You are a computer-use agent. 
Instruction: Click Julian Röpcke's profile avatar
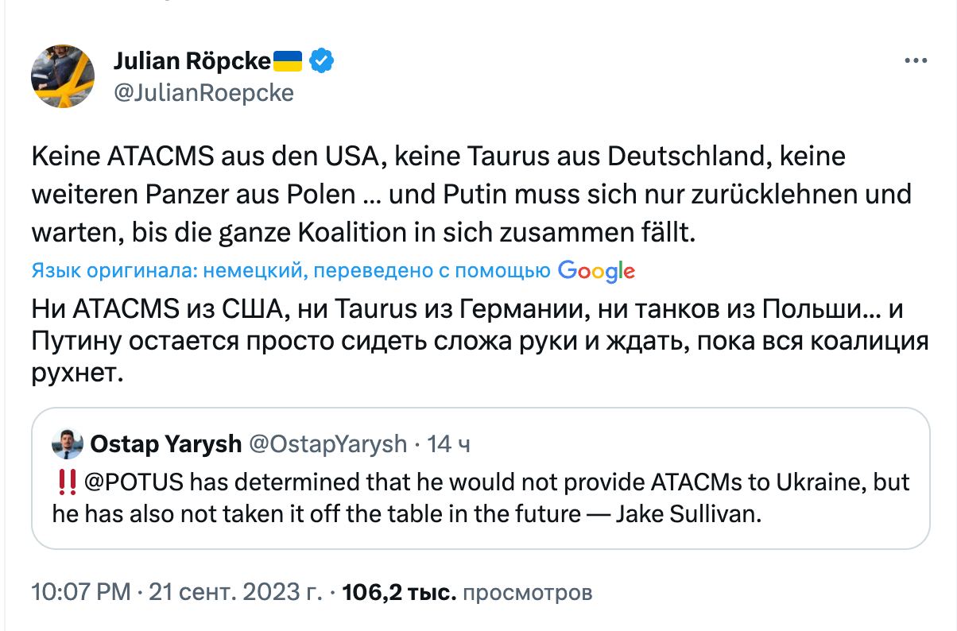[x=63, y=76]
